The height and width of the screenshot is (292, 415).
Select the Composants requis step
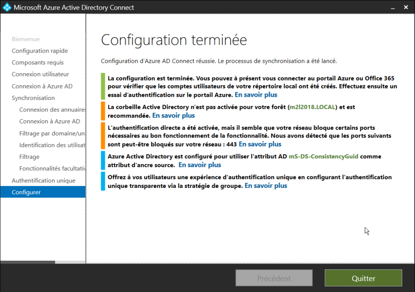(x=38, y=63)
